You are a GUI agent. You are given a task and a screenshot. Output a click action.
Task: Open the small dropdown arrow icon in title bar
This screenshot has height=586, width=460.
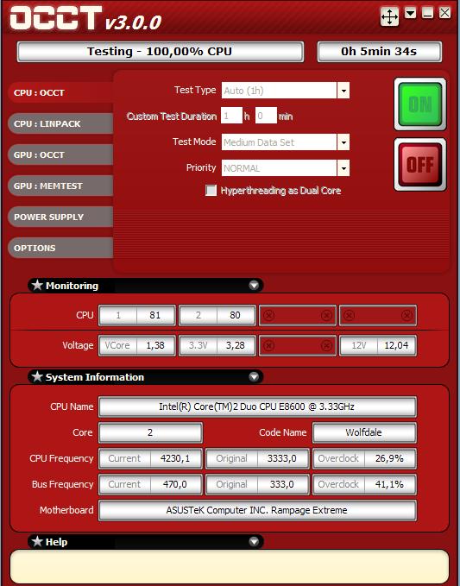pos(411,14)
